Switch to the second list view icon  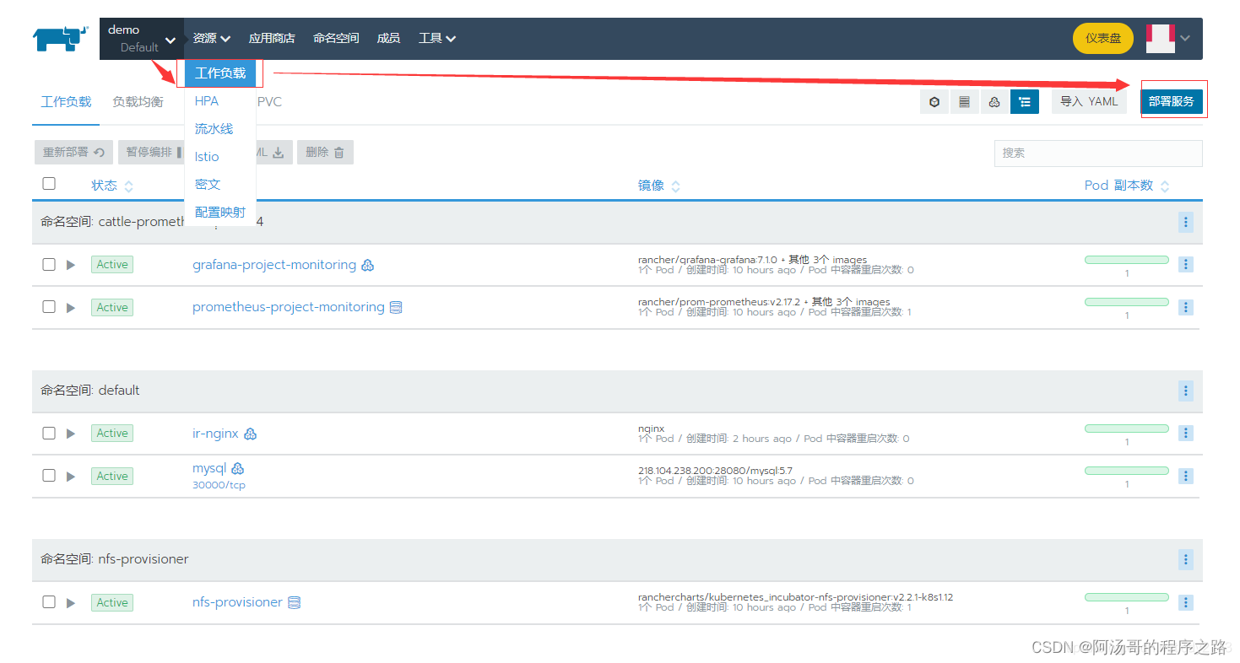tap(964, 102)
